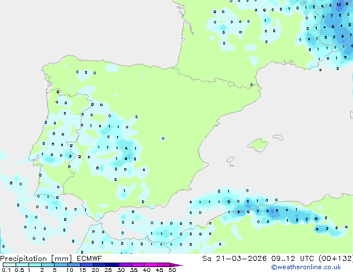
Task: Click the 45–50 mm legend swatch
Action: pos(164,265)
